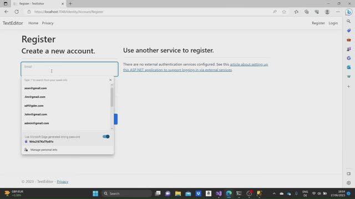Image resolution: width=355 pixels, height=199 pixels.
Task: Add page to favorites with star icon
Action: point(284,12)
